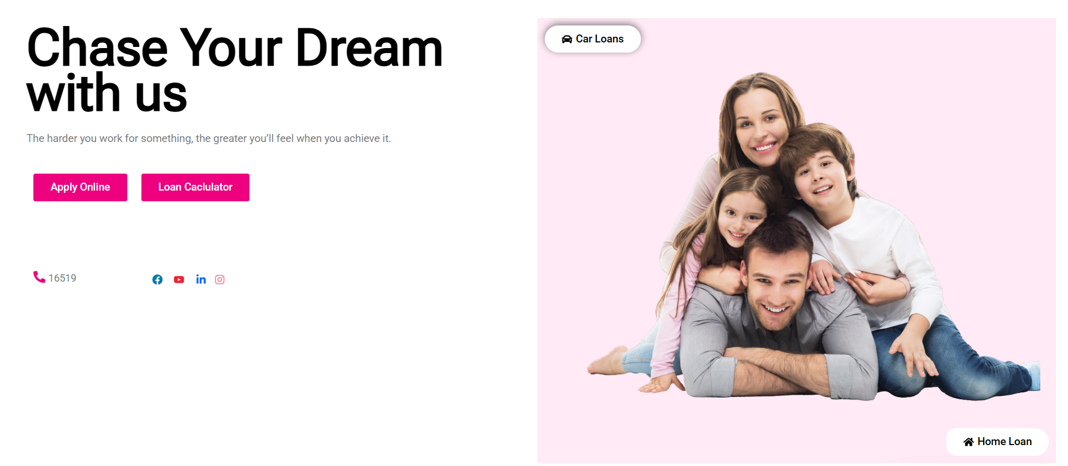Click the Facebook social icon
The width and height of the screenshot is (1068, 466).
(x=157, y=279)
